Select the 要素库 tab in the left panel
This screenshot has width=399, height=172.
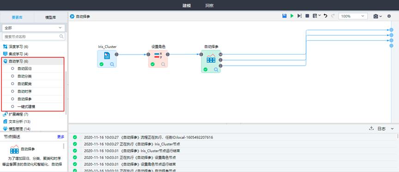pos(17,17)
